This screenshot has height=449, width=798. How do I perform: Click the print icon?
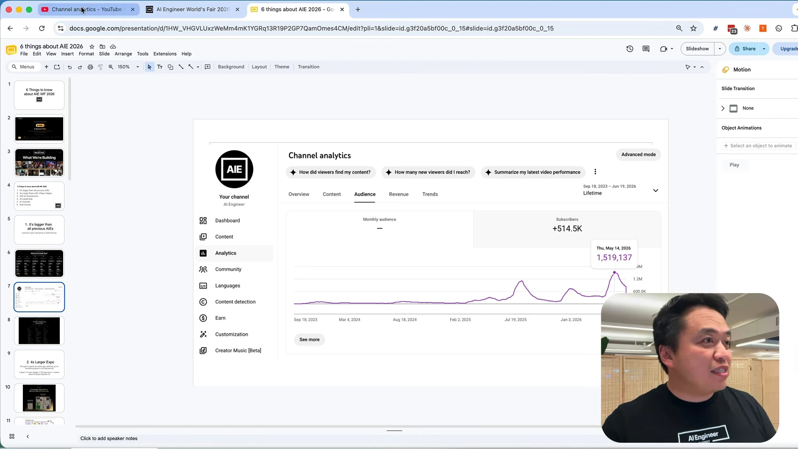pos(90,67)
